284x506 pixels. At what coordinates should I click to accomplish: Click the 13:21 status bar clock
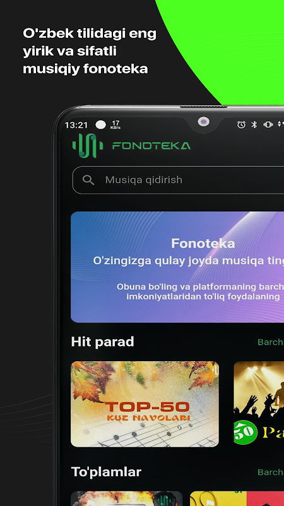click(76, 125)
